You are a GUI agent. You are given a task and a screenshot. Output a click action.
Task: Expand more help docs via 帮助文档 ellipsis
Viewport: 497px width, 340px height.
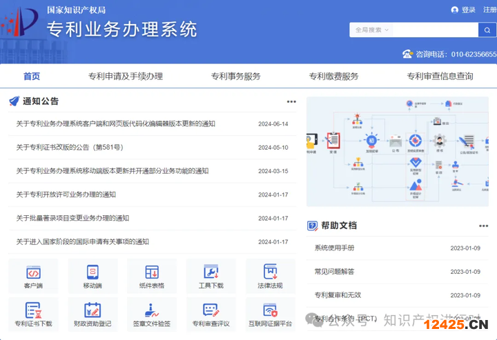pos(483,226)
